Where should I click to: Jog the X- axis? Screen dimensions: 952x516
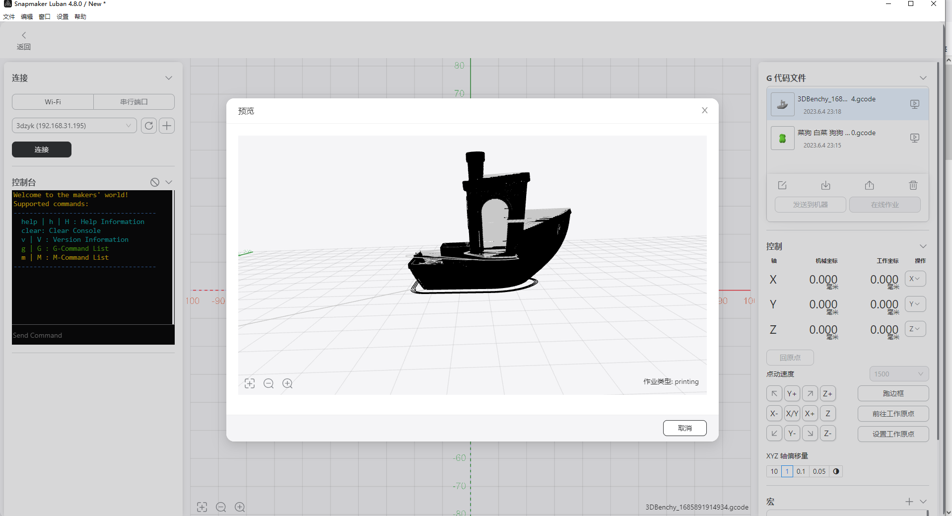(774, 413)
